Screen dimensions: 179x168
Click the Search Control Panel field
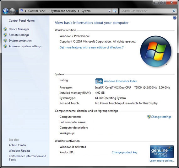click(x=146, y=11)
